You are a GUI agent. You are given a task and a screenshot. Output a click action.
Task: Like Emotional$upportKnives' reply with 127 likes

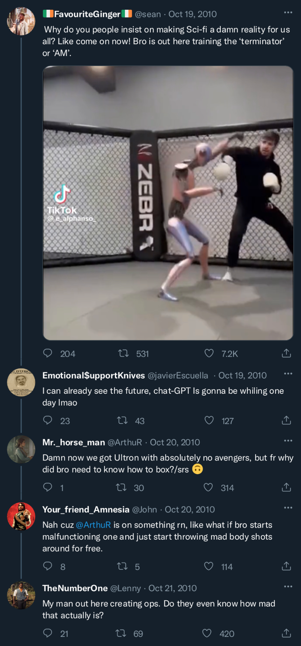click(x=209, y=420)
